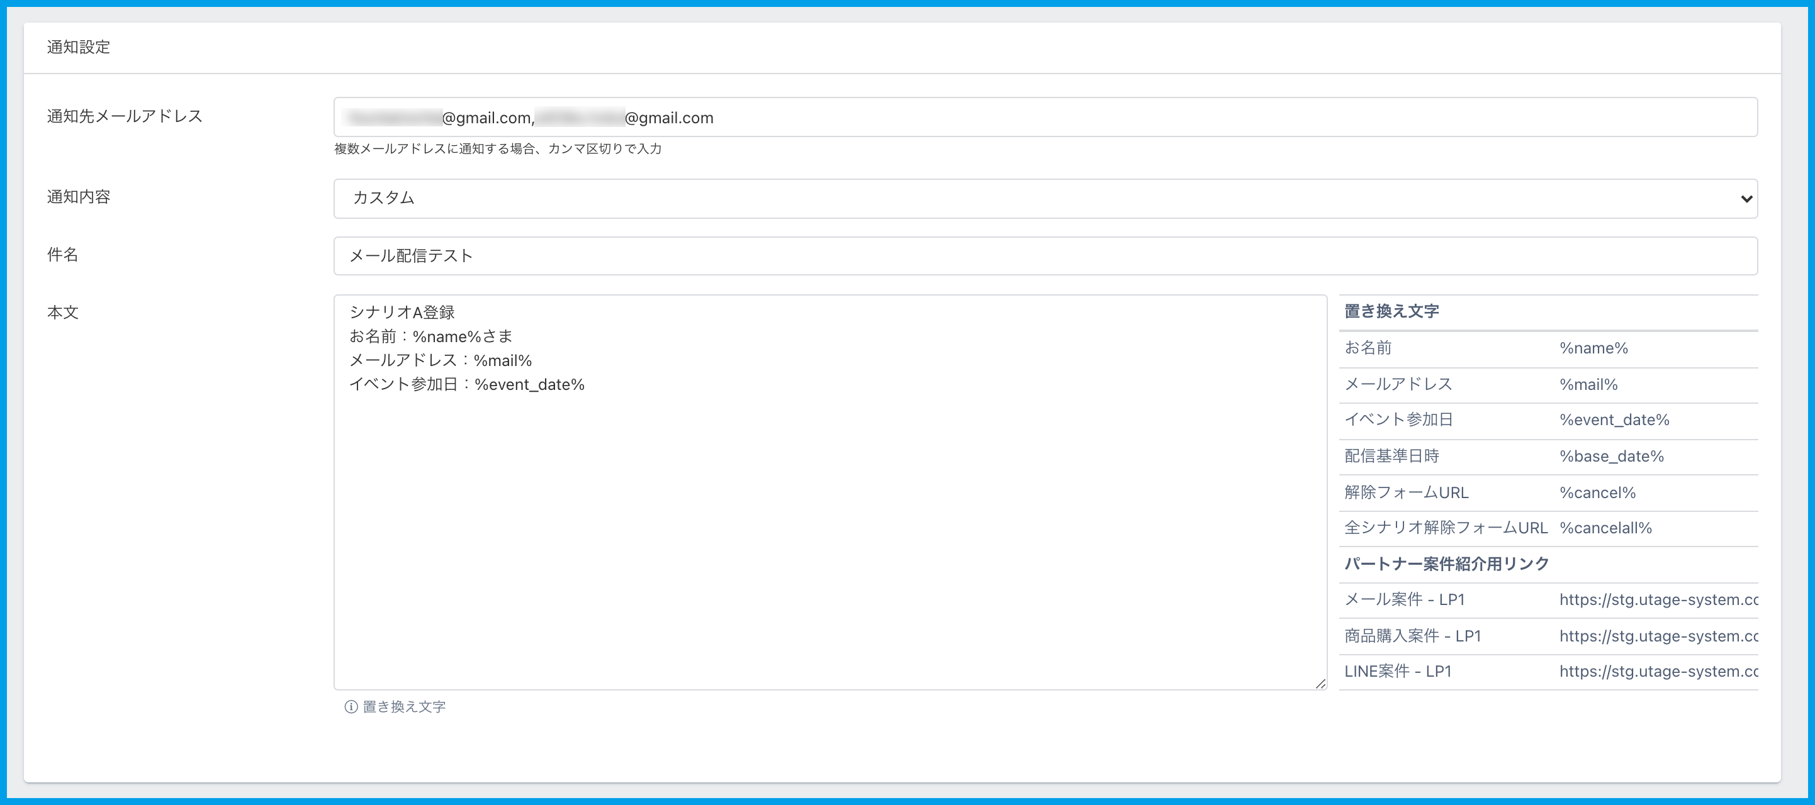The height and width of the screenshot is (805, 1815).
Task: Click inside the 本文 body textarea
Action: (830, 535)
